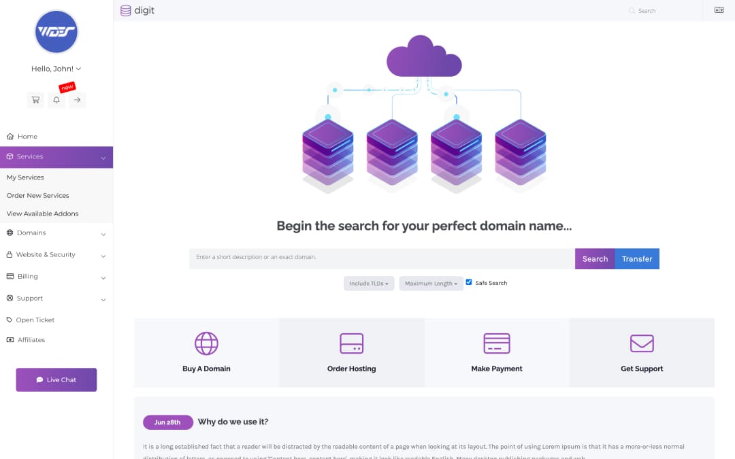Toggle the Safe Search checkbox
This screenshot has height=459, width=735.
(469, 282)
